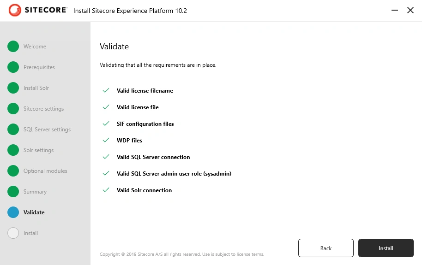Click the empty Install step circle

pos(13,233)
